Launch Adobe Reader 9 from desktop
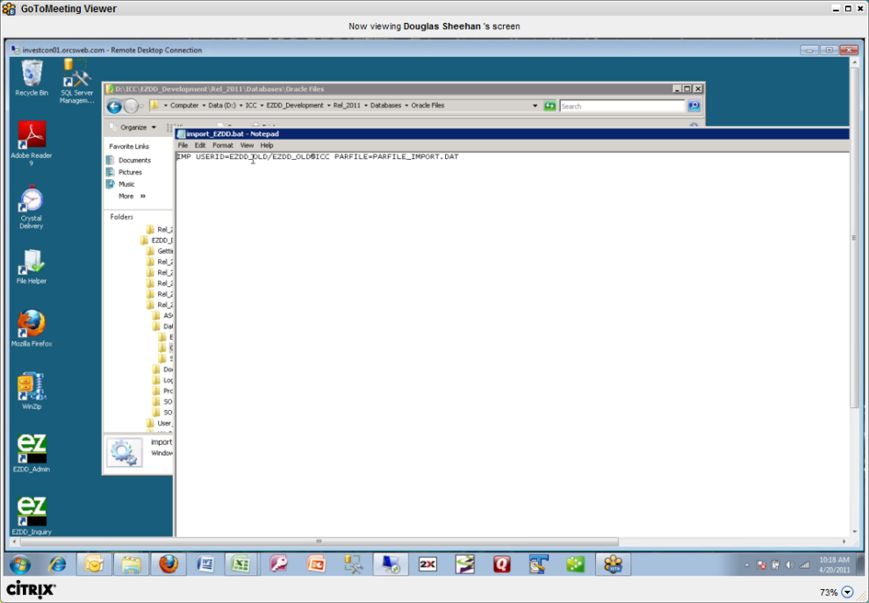Viewport: 869px width, 603px height. (x=32, y=136)
